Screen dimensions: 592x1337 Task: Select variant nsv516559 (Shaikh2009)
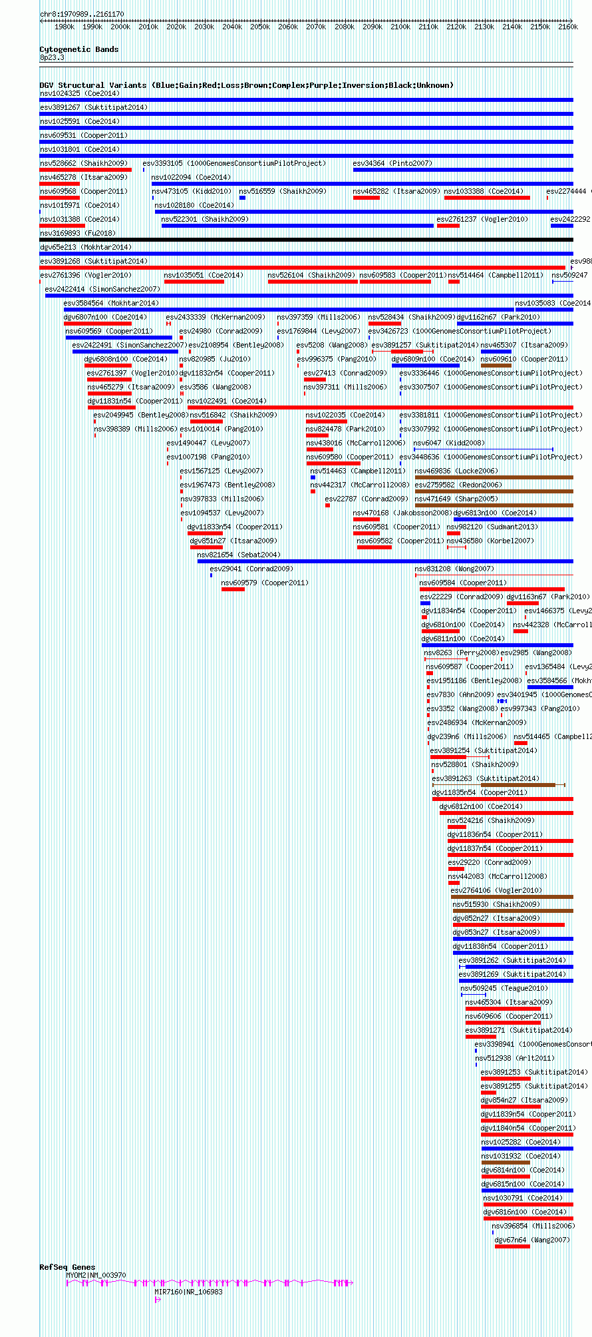283,191
